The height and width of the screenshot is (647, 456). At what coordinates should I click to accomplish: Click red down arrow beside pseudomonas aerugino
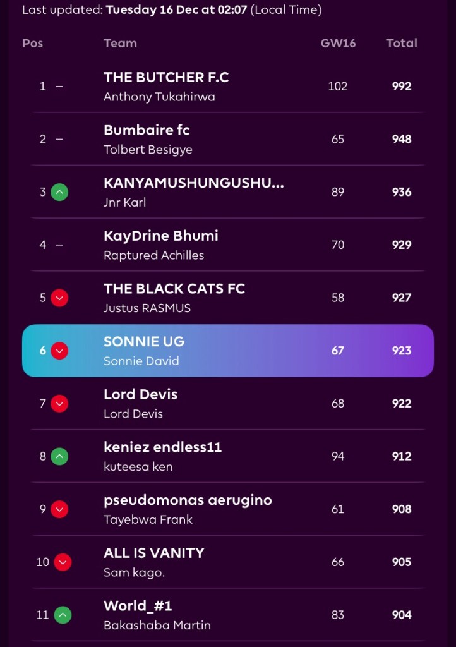[59, 509]
